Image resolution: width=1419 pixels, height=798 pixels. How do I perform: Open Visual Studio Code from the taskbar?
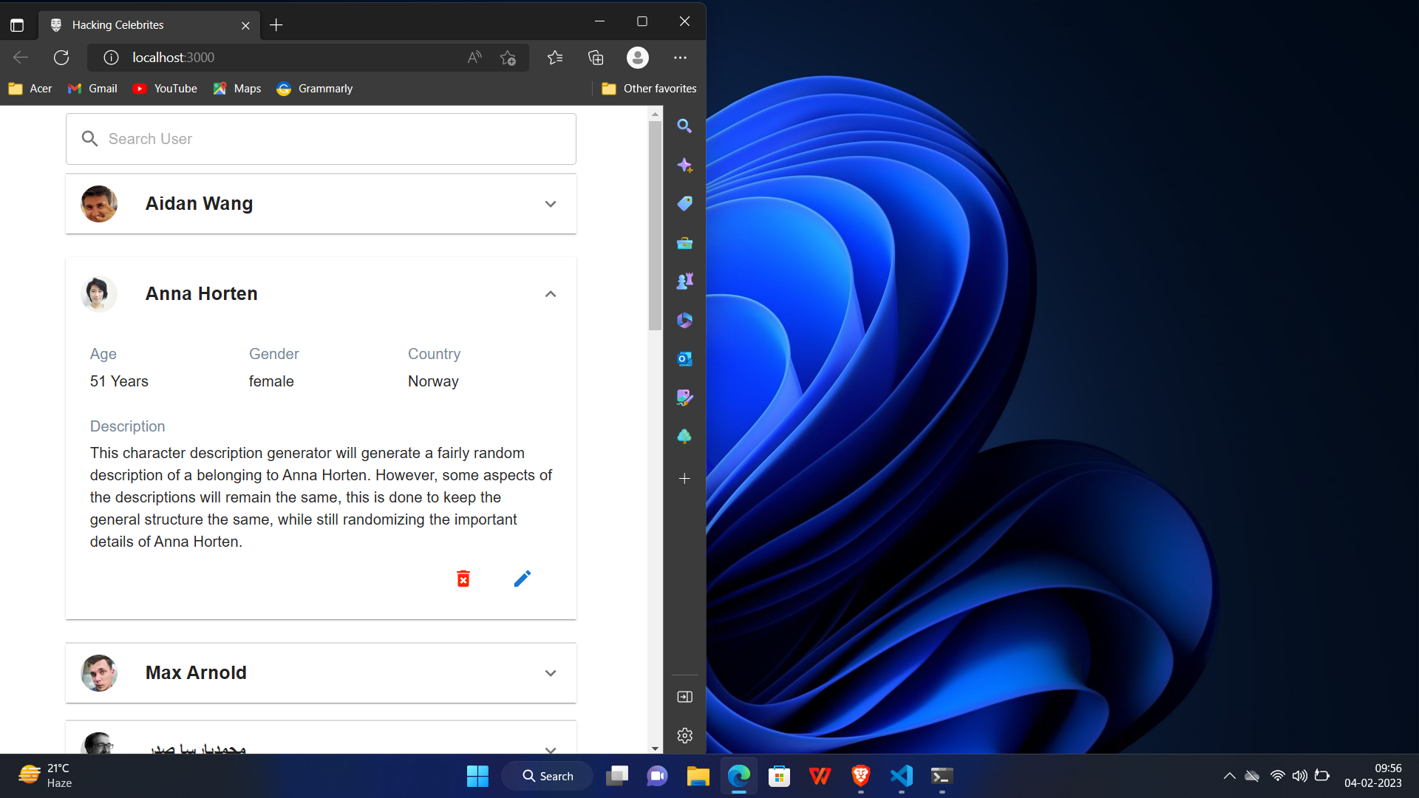[901, 776]
